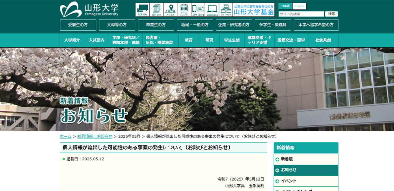Open 父母等の方 audience page
The width and height of the screenshot is (394, 191).
coord(117,25)
